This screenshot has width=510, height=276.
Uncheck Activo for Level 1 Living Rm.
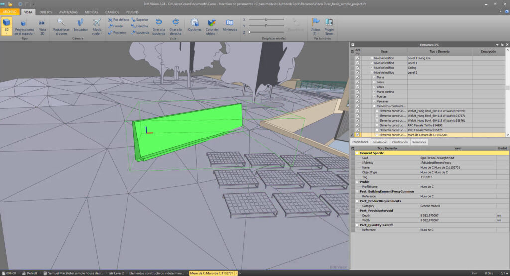click(358, 58)
